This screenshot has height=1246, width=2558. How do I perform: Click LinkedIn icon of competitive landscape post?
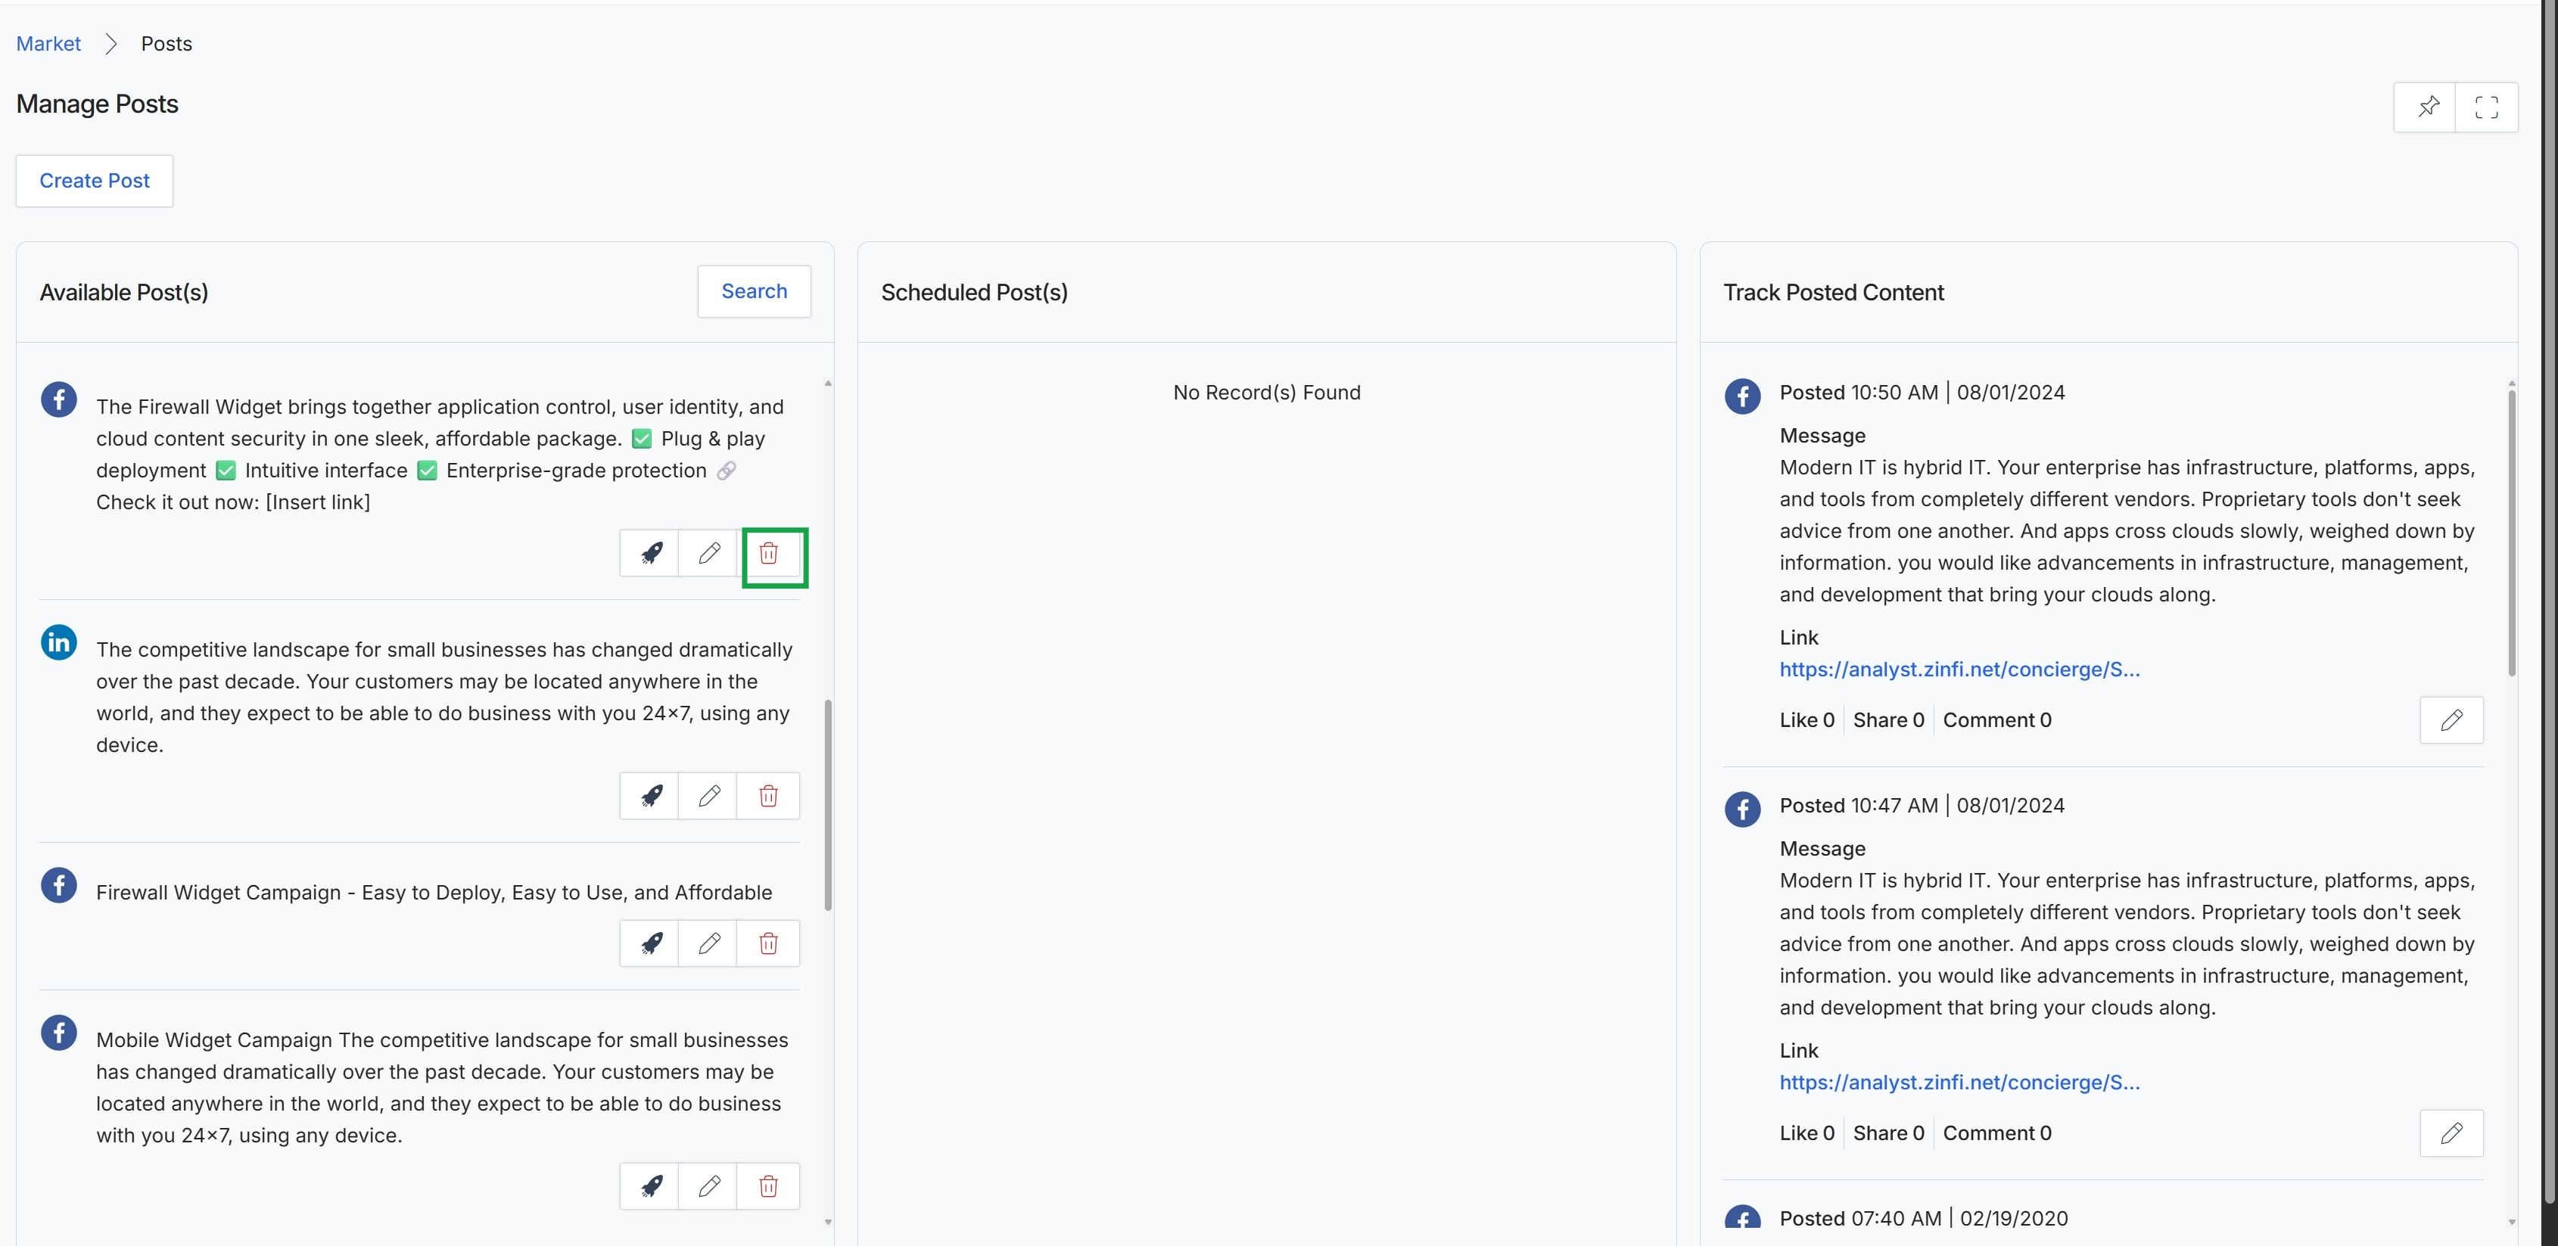click(x=58, y=642)
